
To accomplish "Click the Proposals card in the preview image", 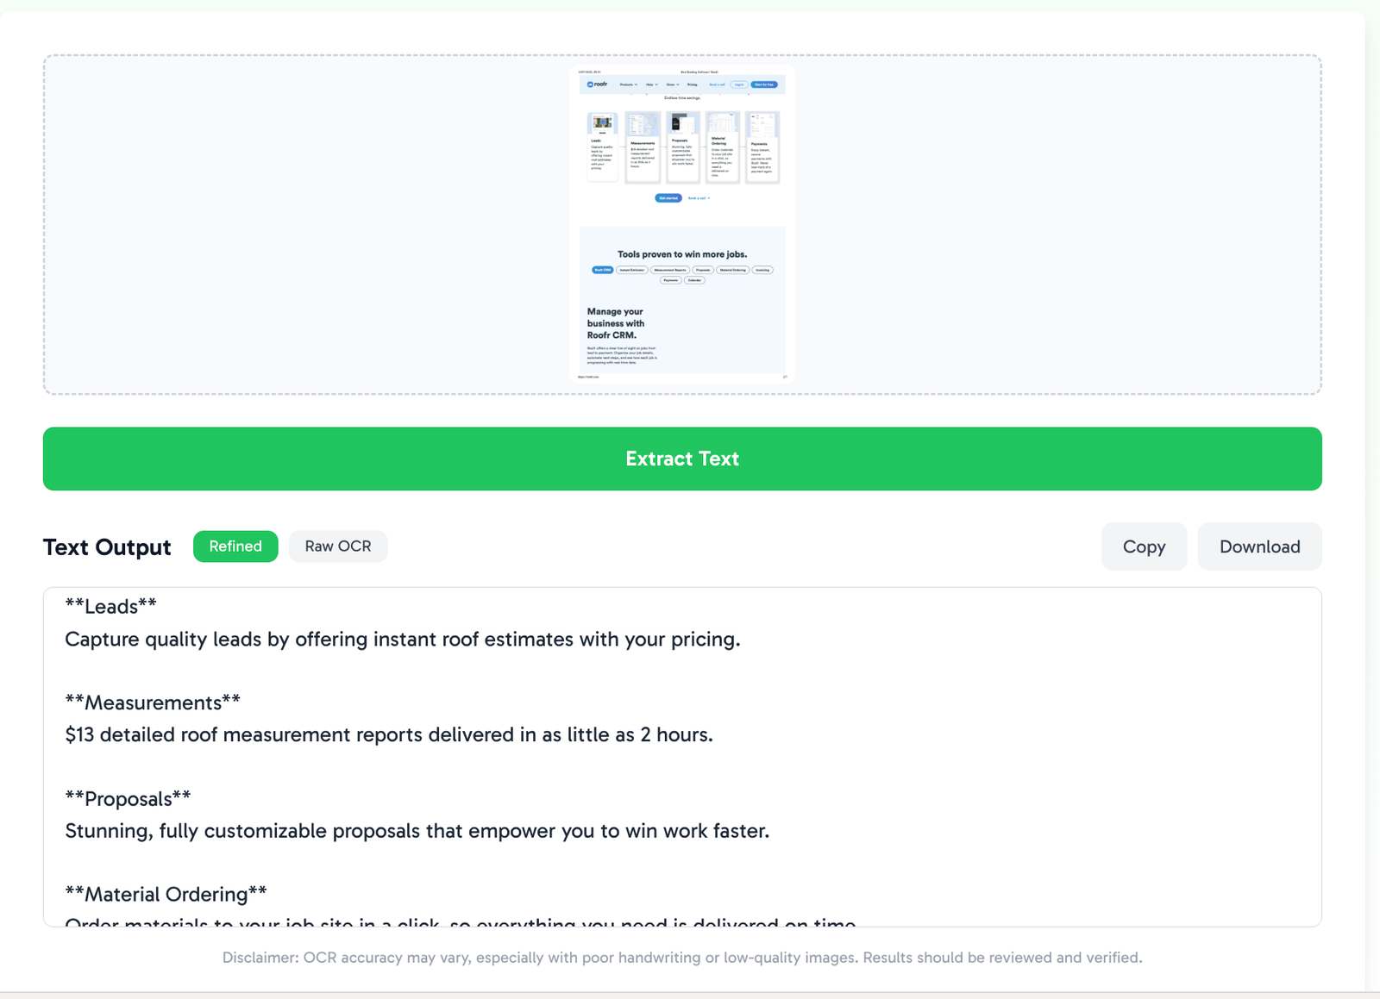I will 682,147.
